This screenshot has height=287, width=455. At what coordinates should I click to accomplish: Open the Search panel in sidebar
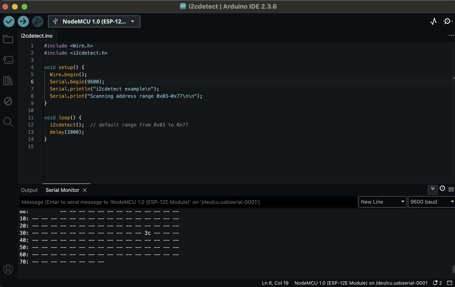pos(8,122)
